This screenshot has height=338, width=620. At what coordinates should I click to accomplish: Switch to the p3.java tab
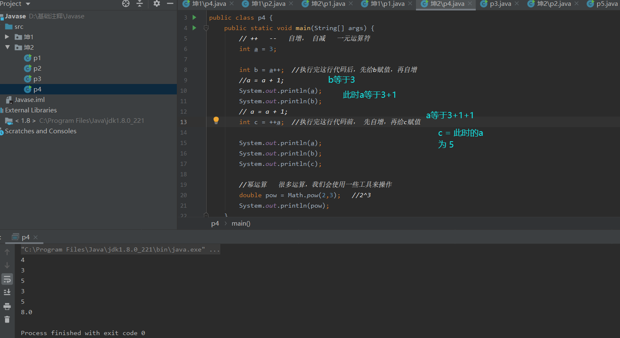click(x=500, y=4)
